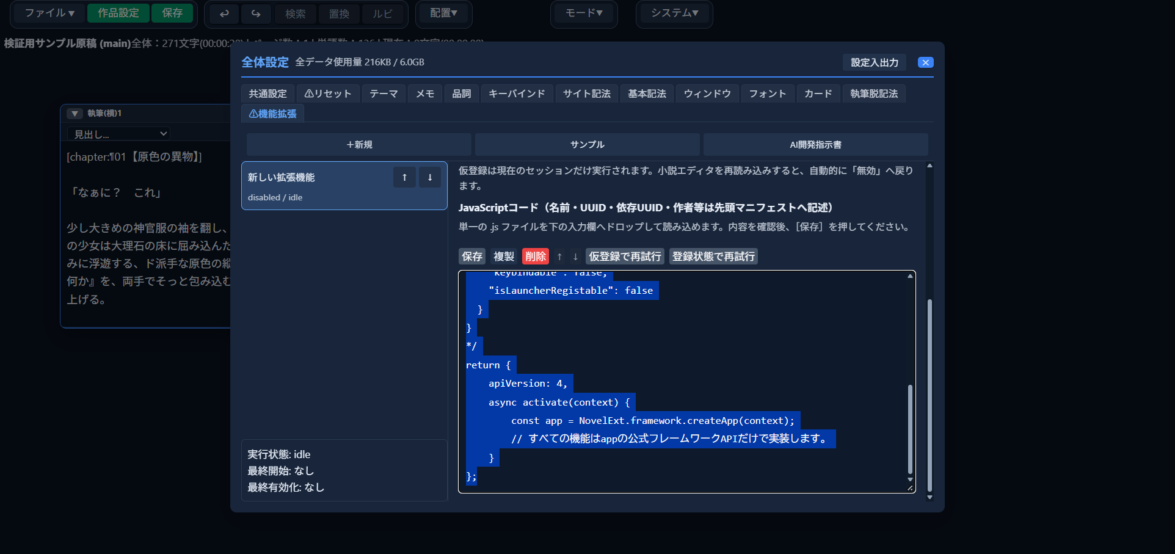Image resolution: width=1175 pixels, height=554 pixels.
Task: Collapse the 執筆(横)1 panel triangle
Action: click(75, 113)
